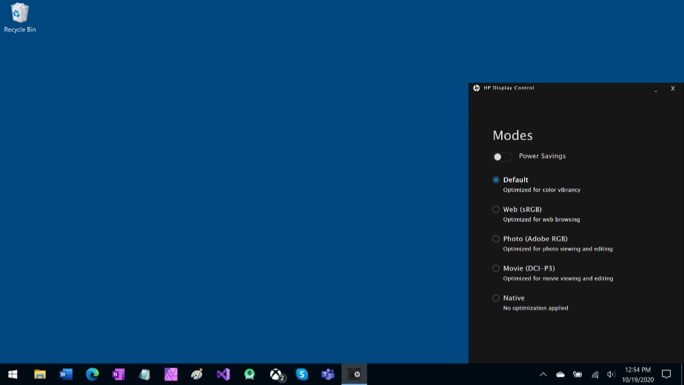684x385 pixels.
Task: Toggle the Power Savings switch
Action: pyautogui.click(x=502, y=157)
